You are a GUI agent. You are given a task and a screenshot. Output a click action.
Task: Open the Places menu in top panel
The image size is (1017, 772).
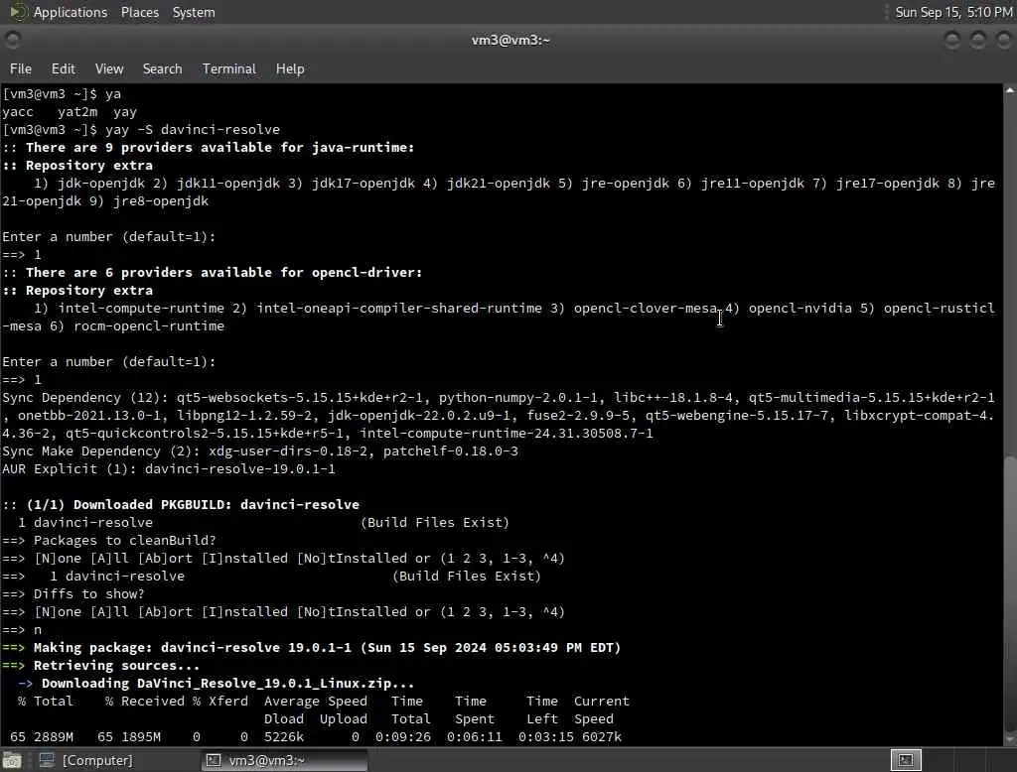pos(139,12)
